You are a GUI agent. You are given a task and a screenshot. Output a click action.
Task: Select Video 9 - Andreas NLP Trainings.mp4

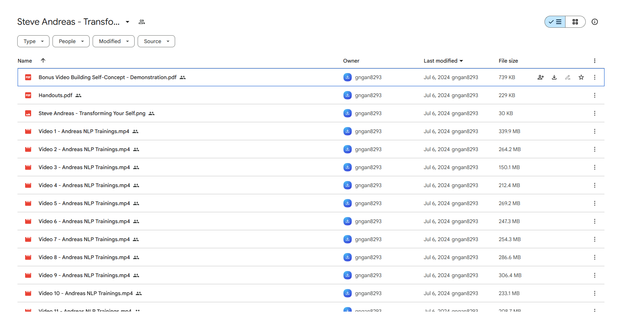pyautogui.click(x=84, y=275)
